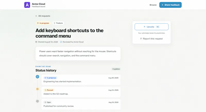Click the In progress status badge near title
The height and width of the screenshot is (112, 206).
(43, 23)
